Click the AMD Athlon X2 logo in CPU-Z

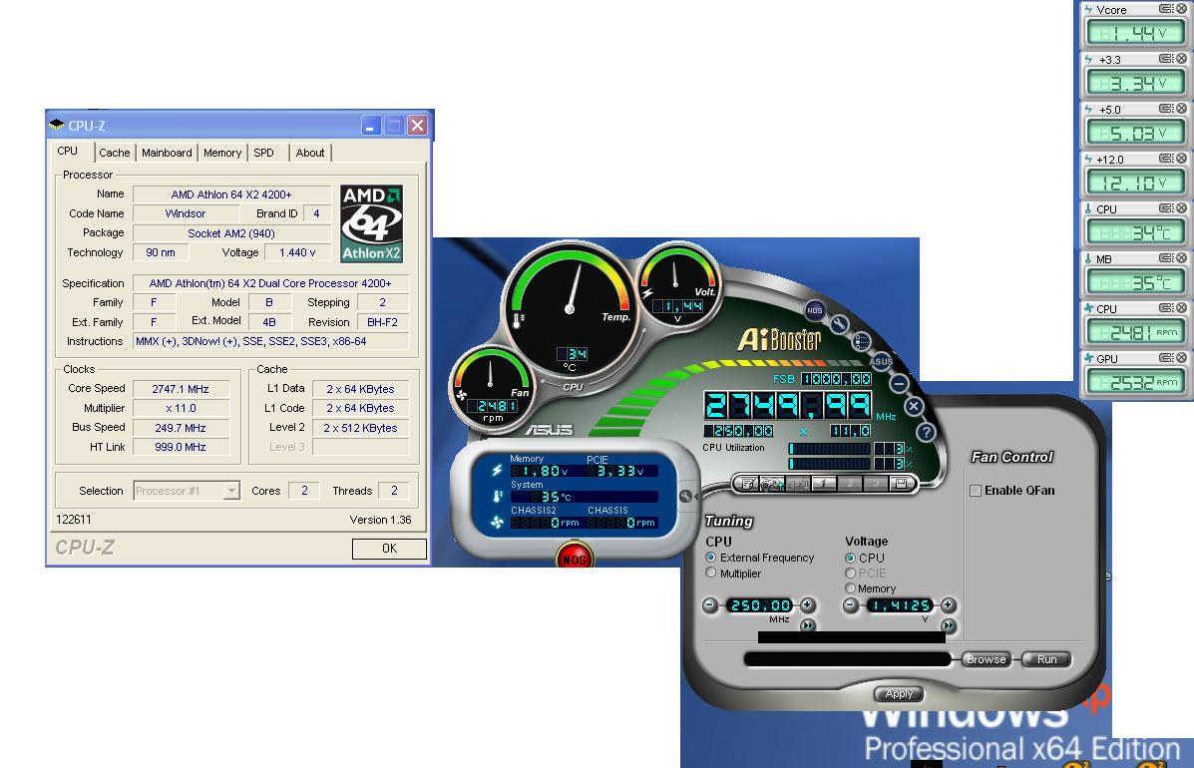(372, 223)
